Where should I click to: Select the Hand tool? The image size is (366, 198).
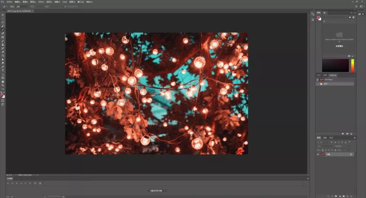pyautogui.click(x=3, y=81)
